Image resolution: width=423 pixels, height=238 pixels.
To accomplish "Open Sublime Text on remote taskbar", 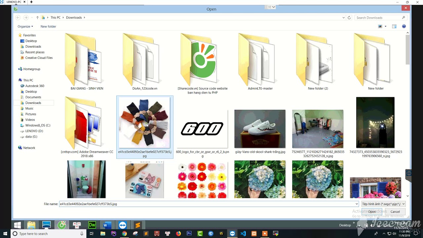I will click(138, 225).
